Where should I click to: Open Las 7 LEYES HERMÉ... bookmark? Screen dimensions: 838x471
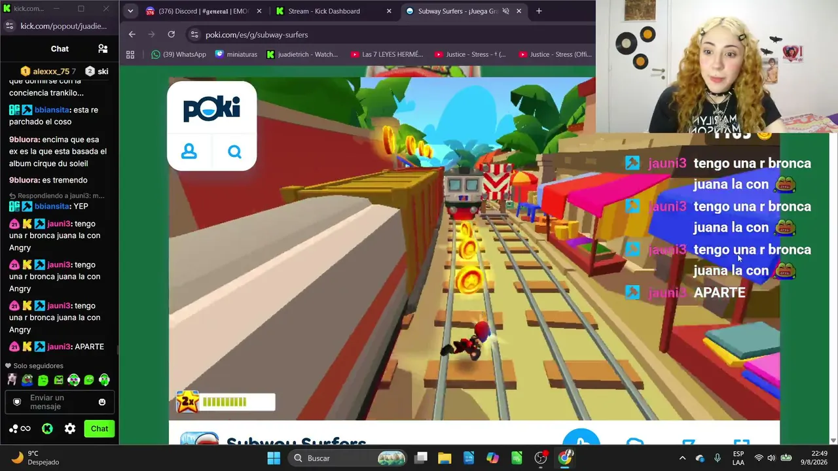387,54
